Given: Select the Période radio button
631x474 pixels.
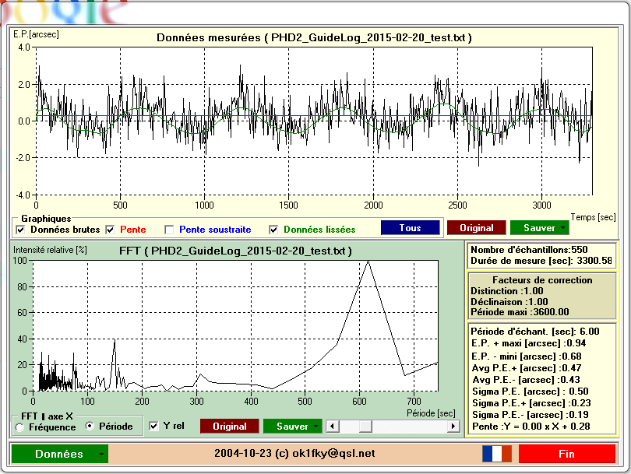Looking at the screenshot, I should (90, 426).
